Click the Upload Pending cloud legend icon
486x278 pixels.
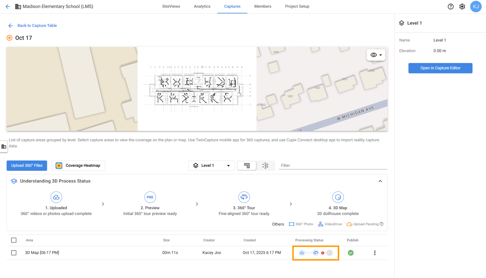[x=349, y=224]
